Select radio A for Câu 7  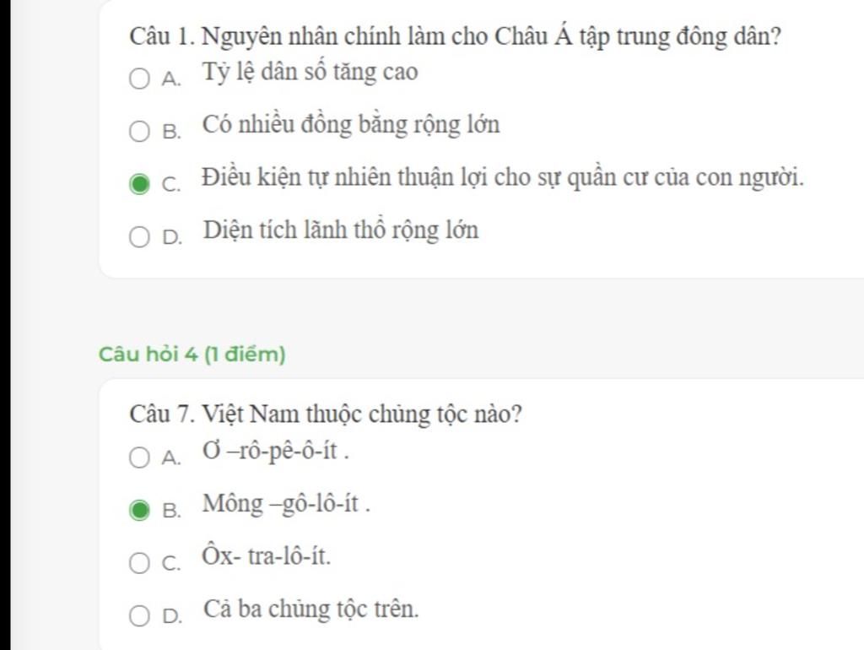[139, 457]
